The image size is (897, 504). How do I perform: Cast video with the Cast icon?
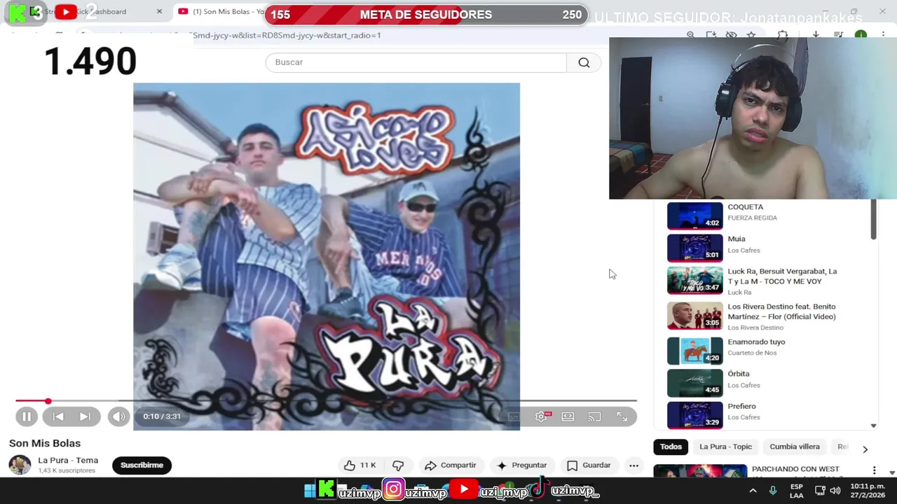pyautogui.click(x=594, y=416)
